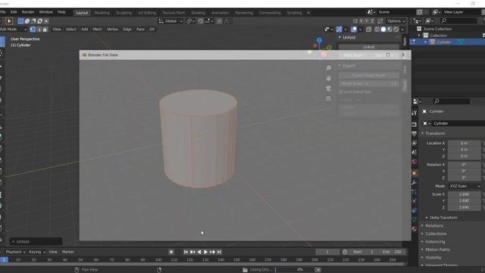
Task: Switch to the Shading workspace tab
Action: click(x=199, y=13)
